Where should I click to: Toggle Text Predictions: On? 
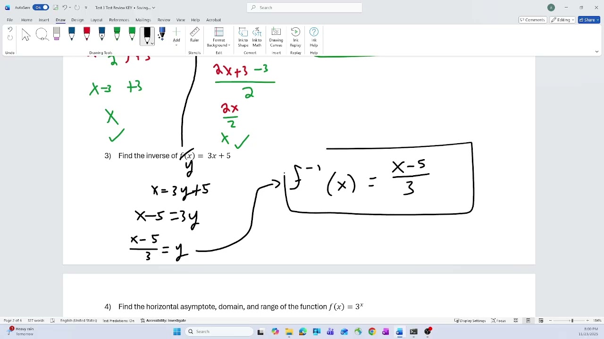pyautogui.click(x=118, y=321)
